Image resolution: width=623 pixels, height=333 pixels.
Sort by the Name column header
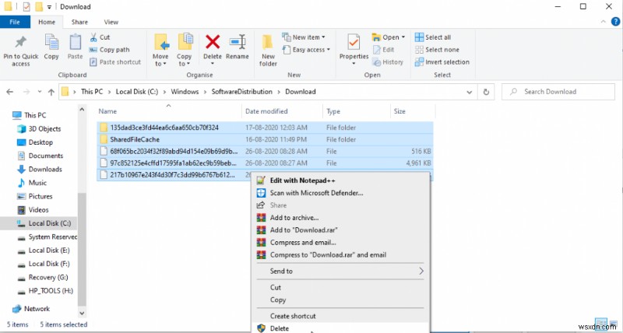[x=169, y=111]
